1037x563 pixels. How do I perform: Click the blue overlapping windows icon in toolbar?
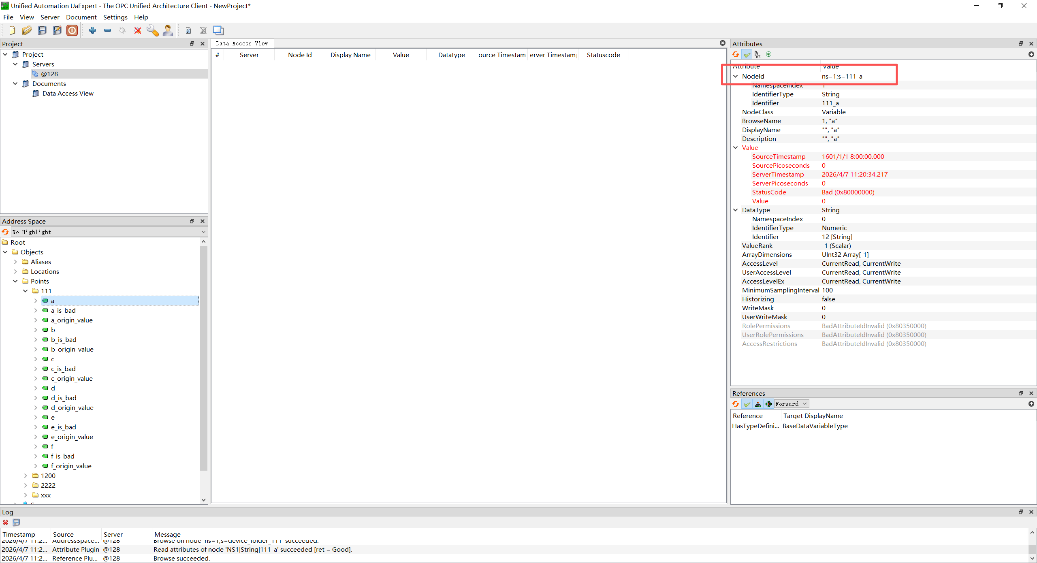218,30
